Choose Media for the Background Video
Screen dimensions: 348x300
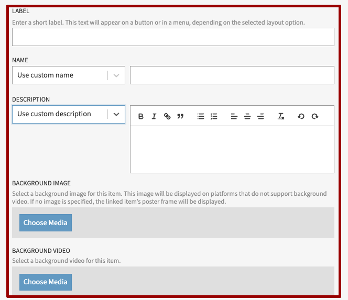[46, 282]
